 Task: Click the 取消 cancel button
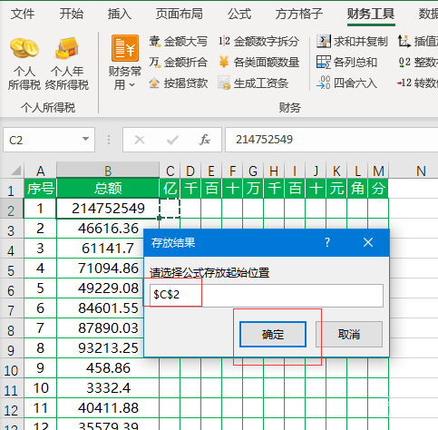[349, 334]
